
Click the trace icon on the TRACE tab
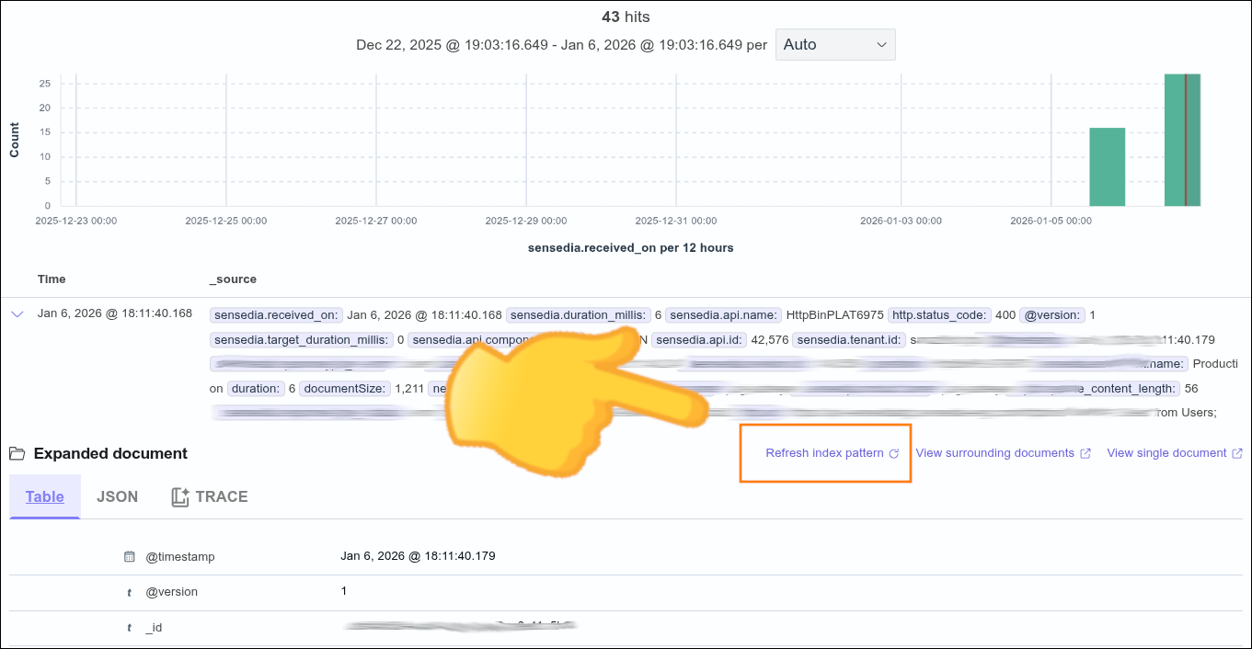pyautogui.click(x=180, y=496)
